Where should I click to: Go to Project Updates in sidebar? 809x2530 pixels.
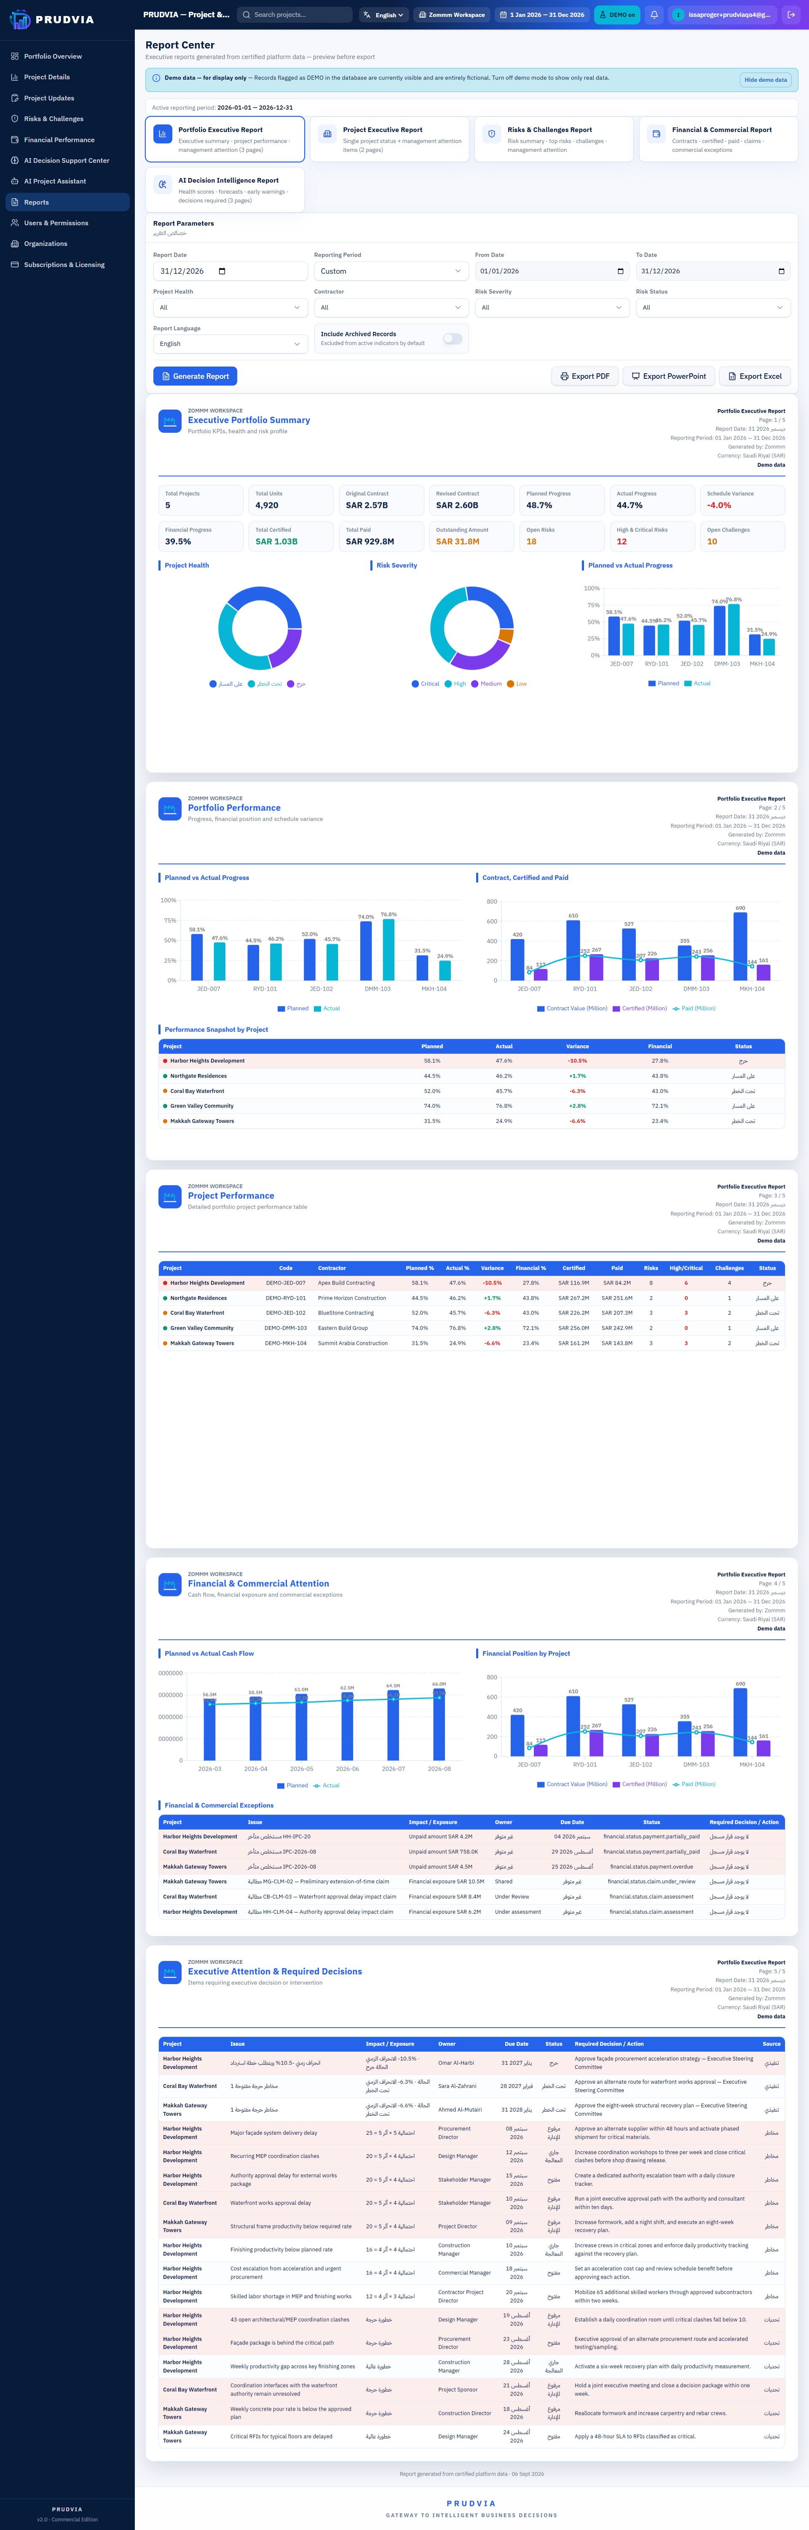[x=68, y=98]
